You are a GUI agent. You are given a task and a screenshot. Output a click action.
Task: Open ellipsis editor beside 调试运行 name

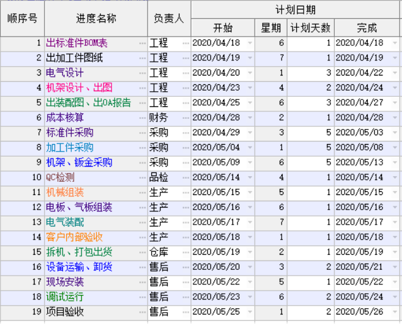click(142, 297)
